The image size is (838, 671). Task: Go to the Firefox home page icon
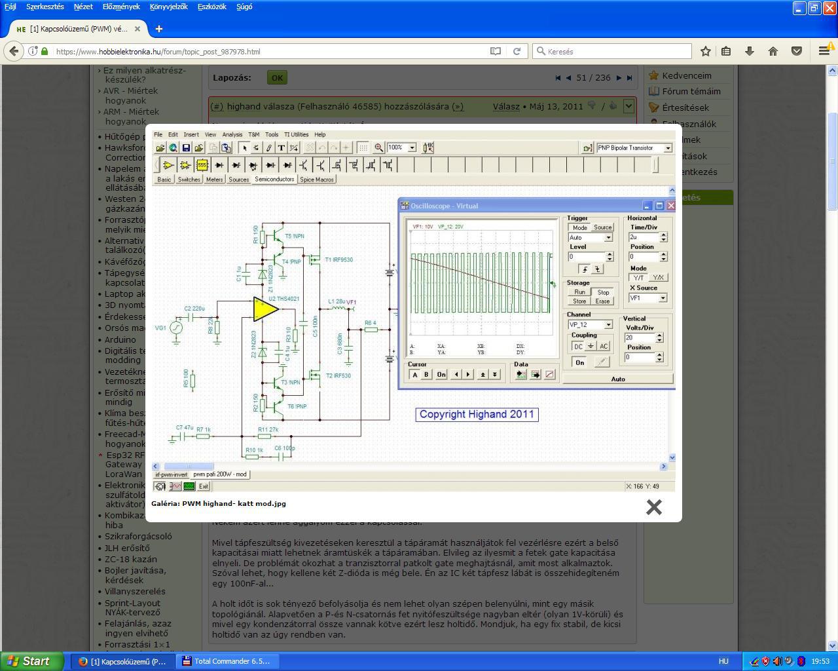pyautogui.click(x=773, y=51)
